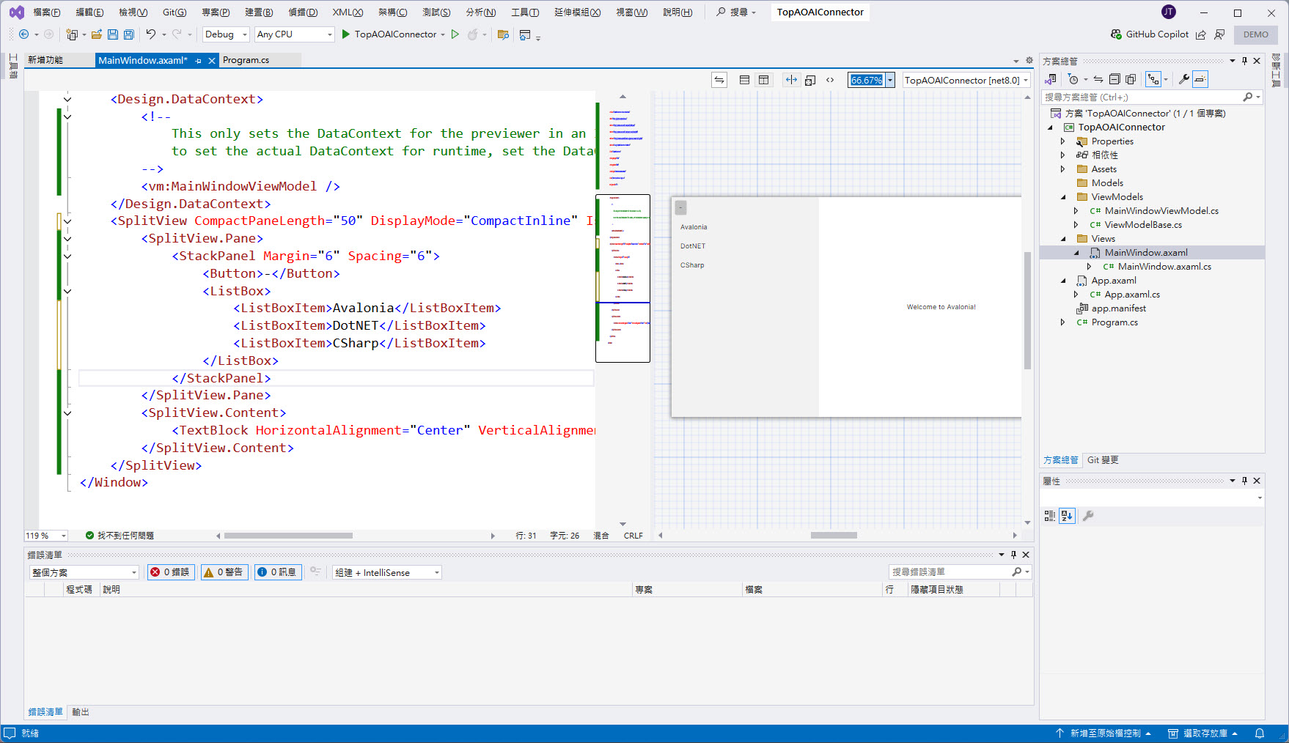Image resolution: width=1289 pixels, height=743 pixels.
Task: Open the 組建 + IntelliSense dropdown
Action: pyautogui.click(x=387, y=572)
